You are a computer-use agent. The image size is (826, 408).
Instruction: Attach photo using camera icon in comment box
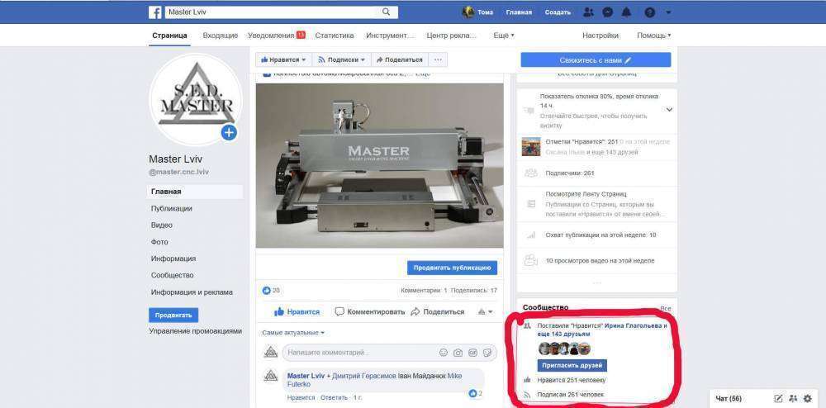click(x=458, y=353)
